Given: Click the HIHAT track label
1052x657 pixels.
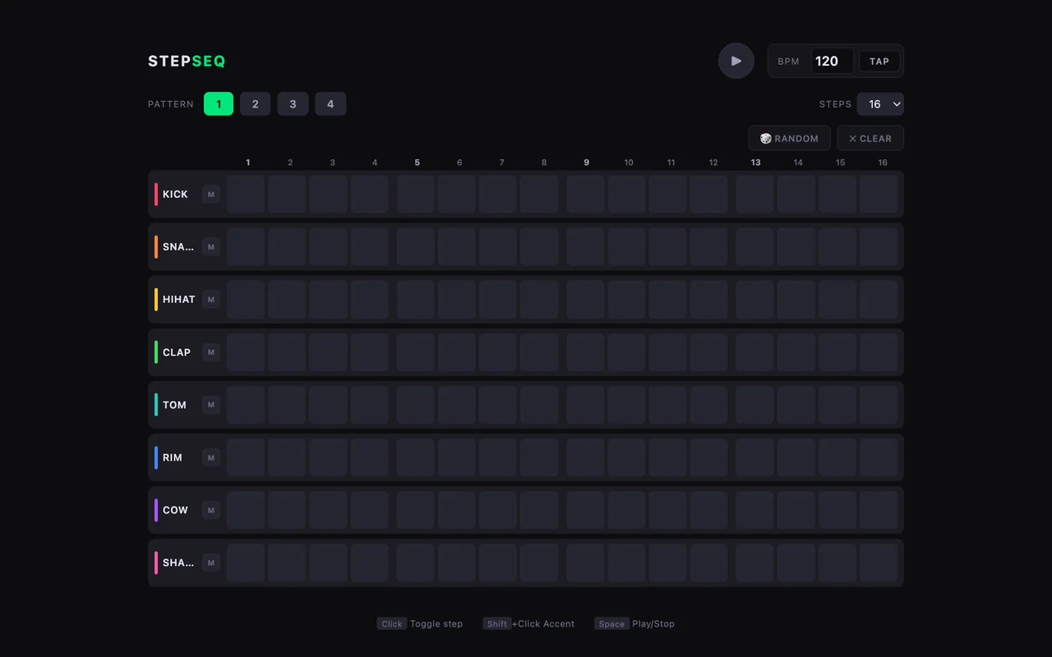Looking at the screenshot, I should click(x=178, y=300).
